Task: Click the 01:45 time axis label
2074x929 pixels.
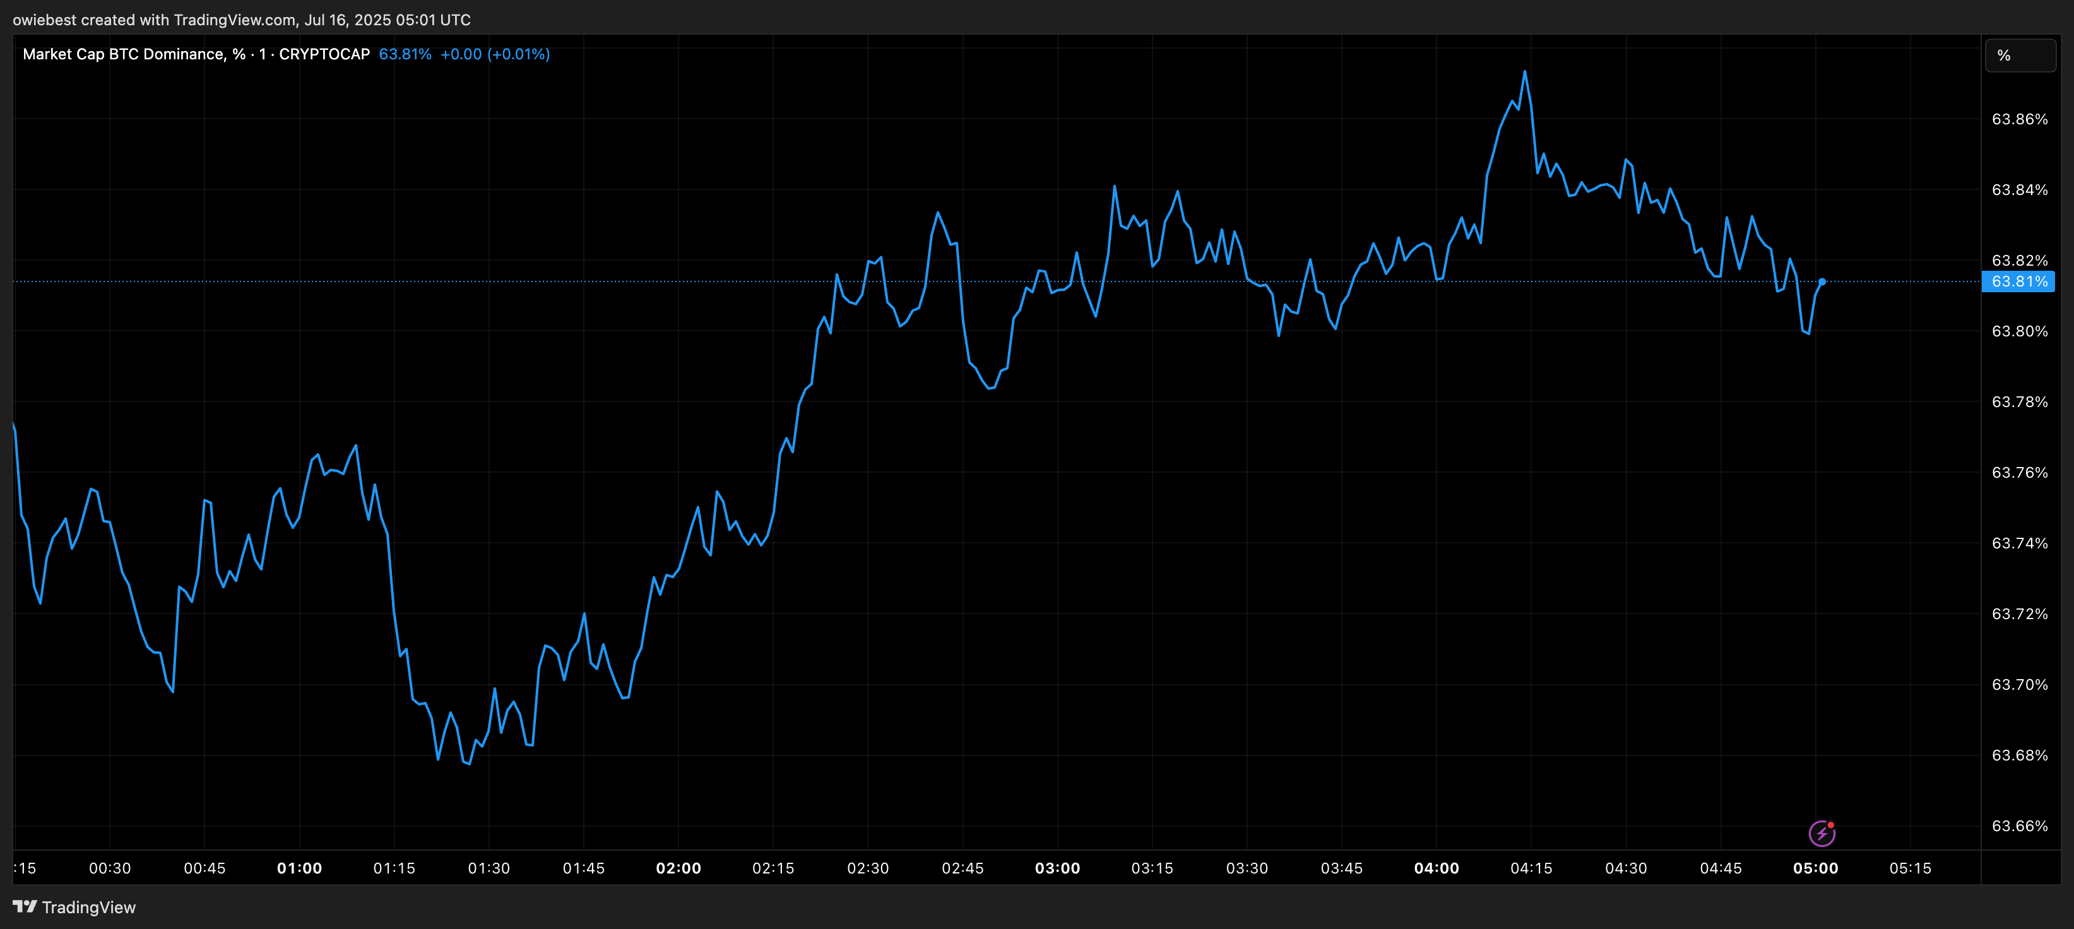Action: 584,868
